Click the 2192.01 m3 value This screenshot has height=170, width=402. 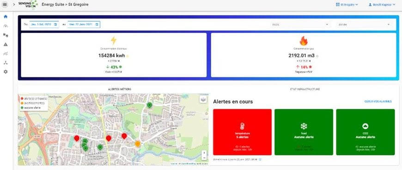pos(301,55)
